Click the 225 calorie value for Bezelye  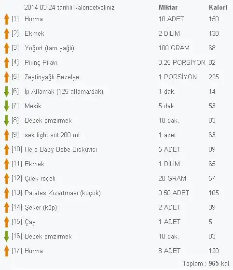click(214, 77)
